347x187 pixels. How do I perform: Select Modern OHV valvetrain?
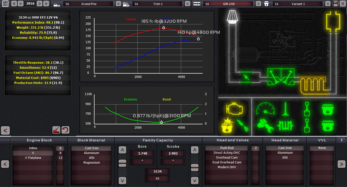(x=227, y=167)
